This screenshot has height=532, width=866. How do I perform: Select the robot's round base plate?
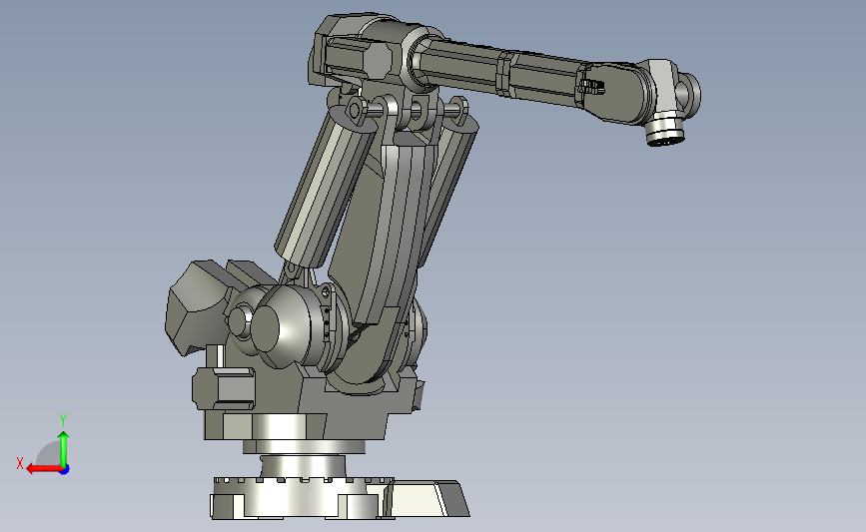[303, 498]
